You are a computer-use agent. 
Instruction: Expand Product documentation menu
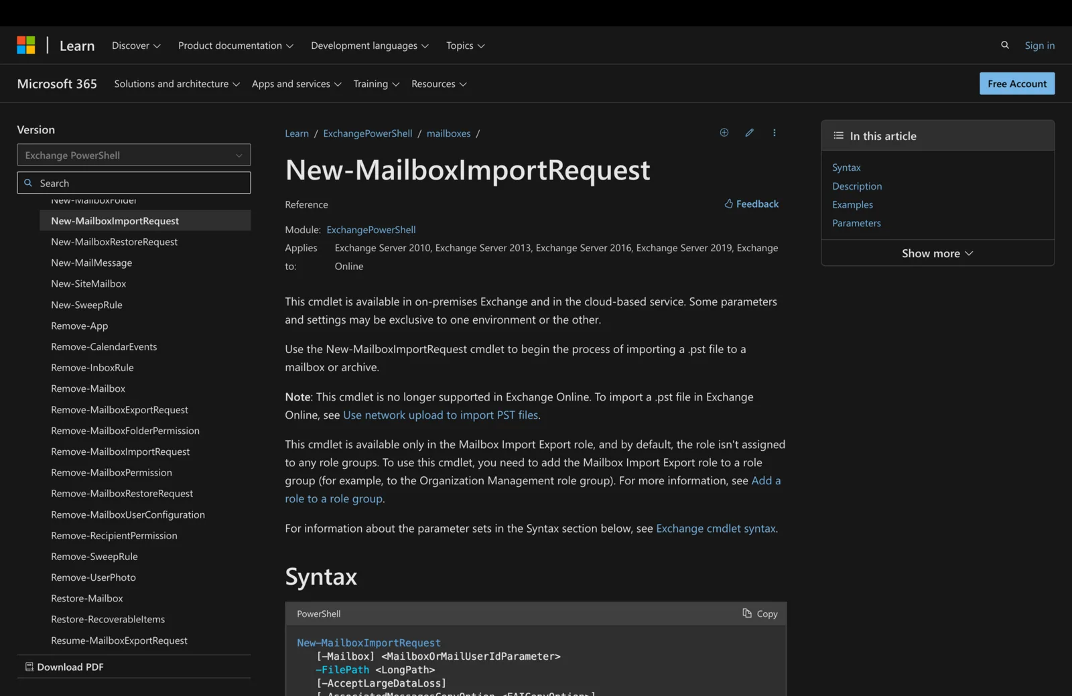coord(236,46)
